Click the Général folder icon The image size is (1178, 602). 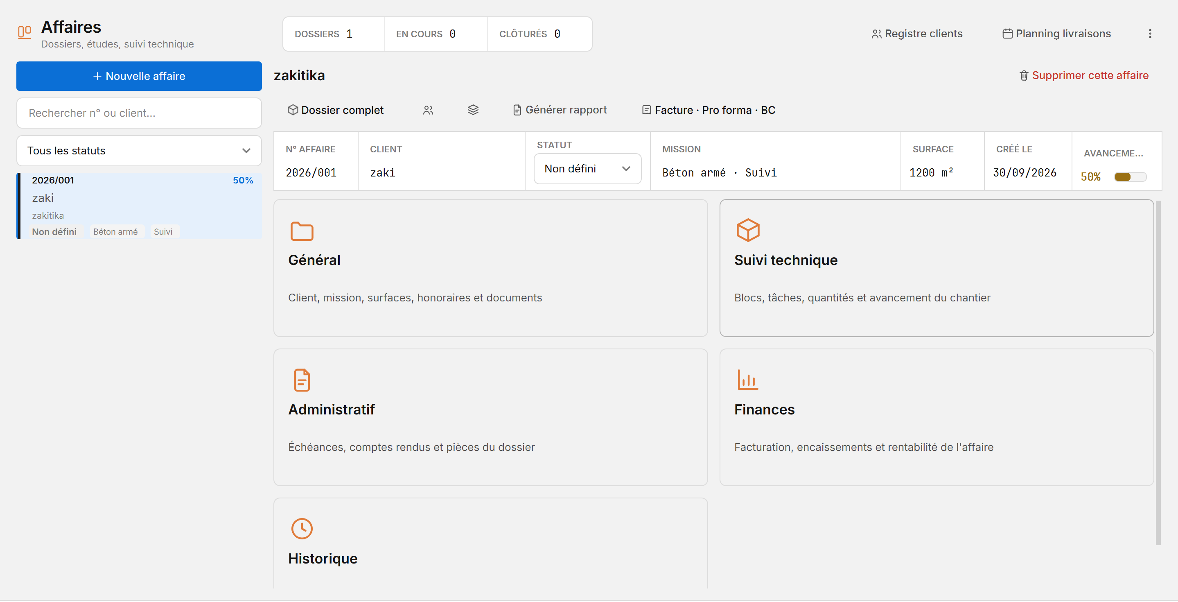pyautogui.click(x=302, y=231)
